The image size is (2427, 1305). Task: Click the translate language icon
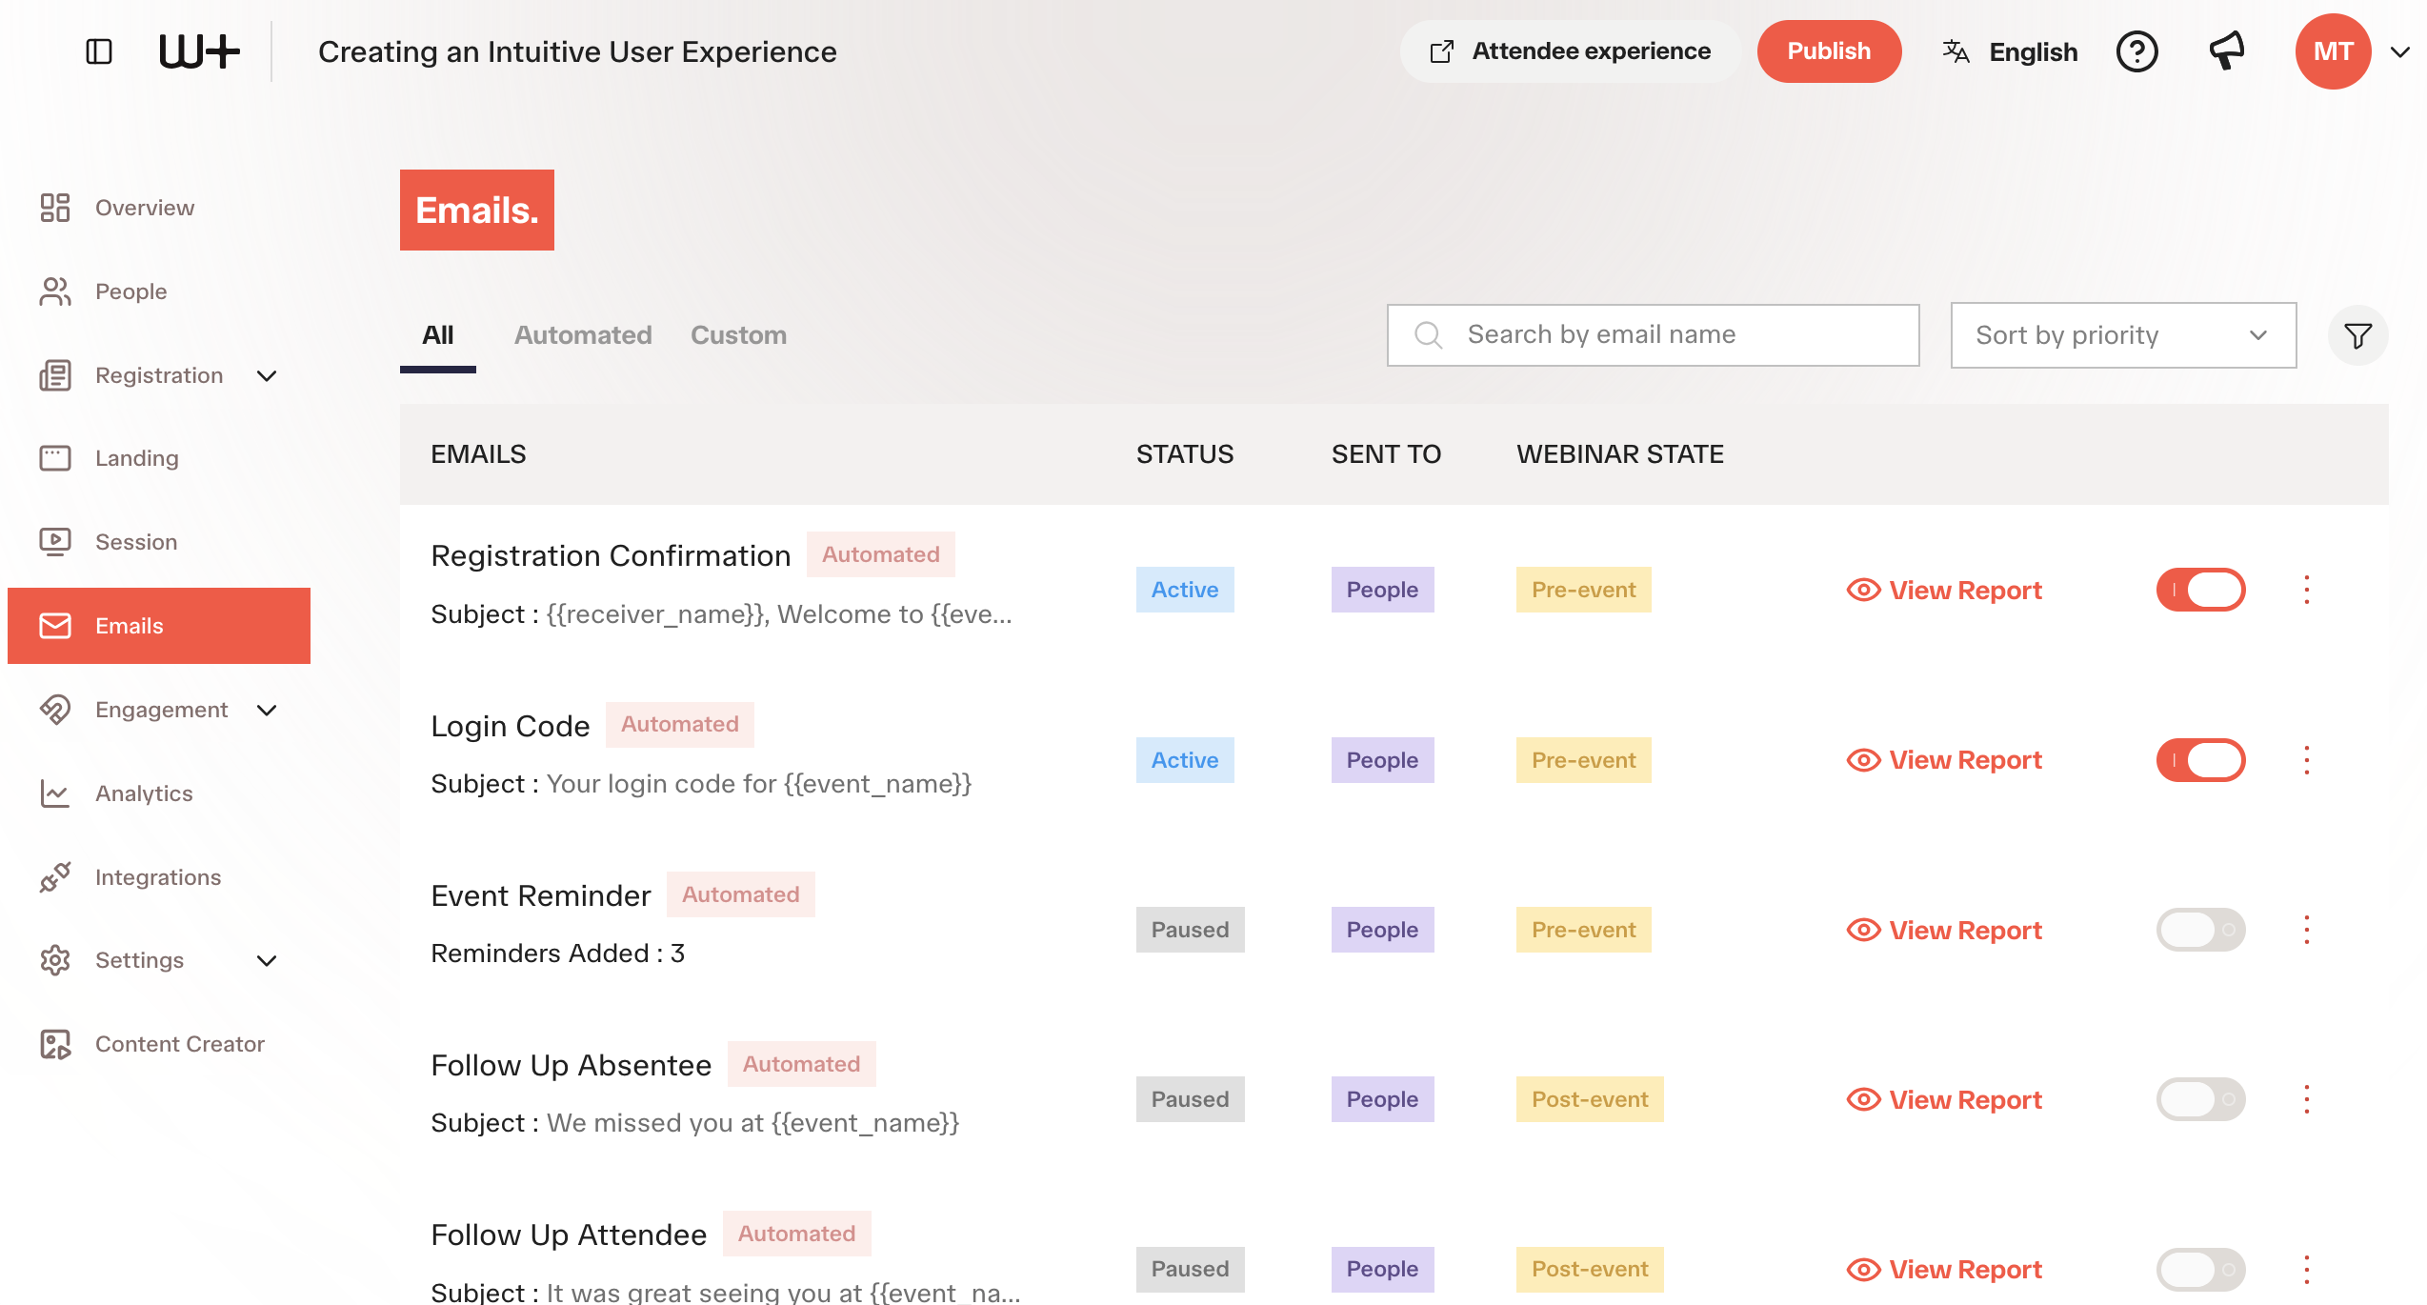(x=1956, y=51)
